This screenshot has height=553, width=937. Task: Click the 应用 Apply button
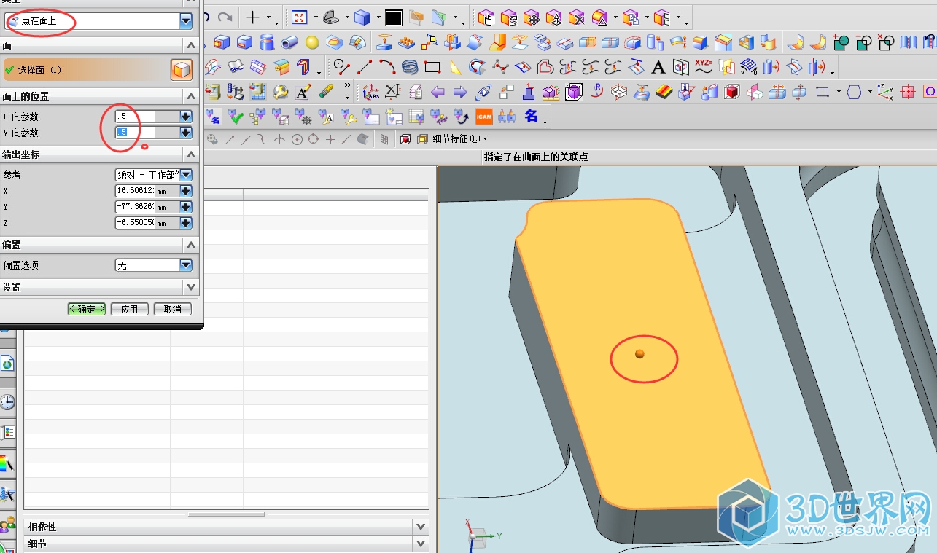point(130,309)
